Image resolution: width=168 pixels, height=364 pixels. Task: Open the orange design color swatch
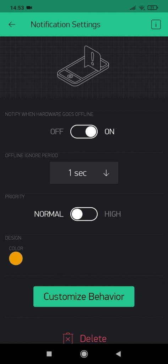coord(16,258)
